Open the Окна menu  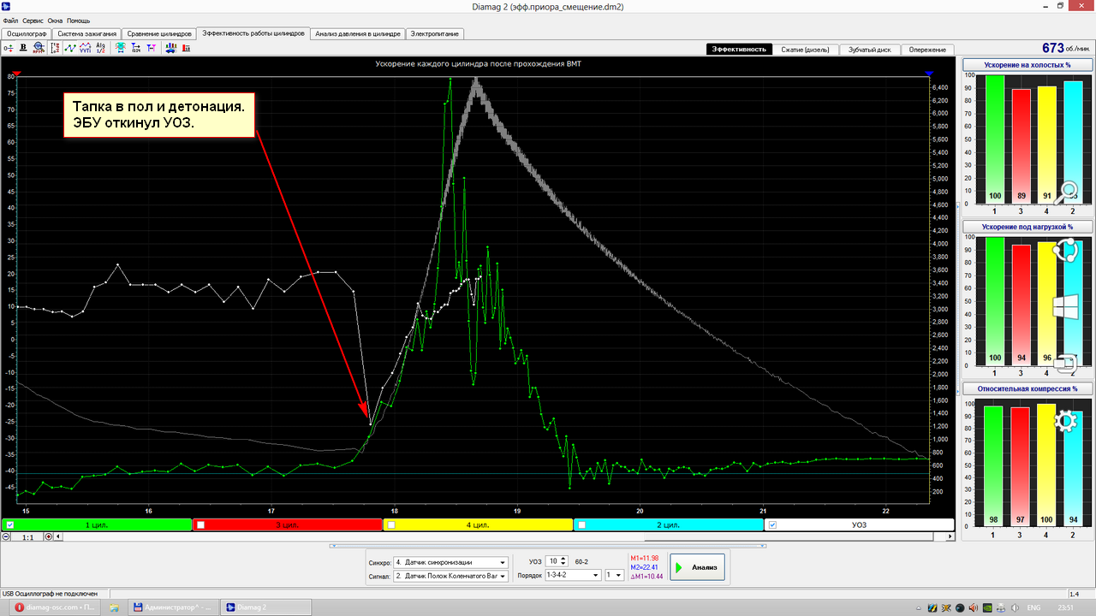coord(55,20)
